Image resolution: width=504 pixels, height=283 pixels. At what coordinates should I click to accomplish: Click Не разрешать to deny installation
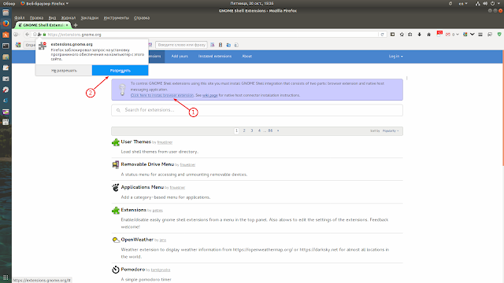tap(64, 71)
